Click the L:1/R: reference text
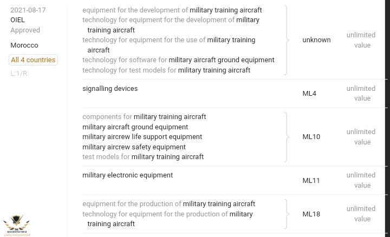The image size is (390, 237). 19,73
